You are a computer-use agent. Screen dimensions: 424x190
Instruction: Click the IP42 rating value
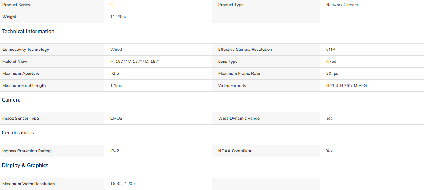tap(115, 151)
